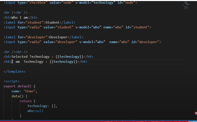Viewport: 197px width, 122px height.
Task: Click the 'technology: []' property
Action: [42, 106]
